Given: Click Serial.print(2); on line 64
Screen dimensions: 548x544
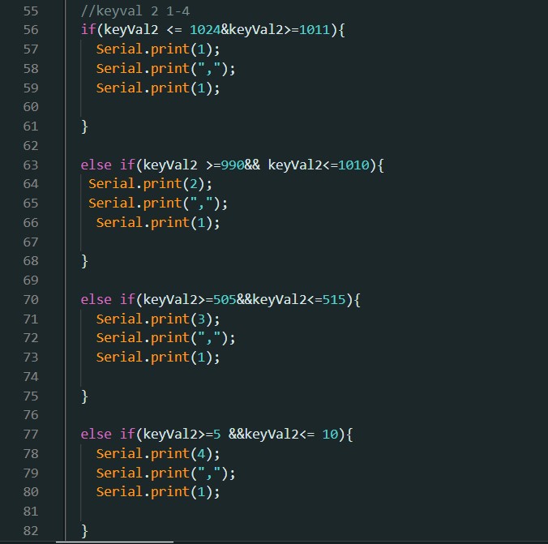Looking at the screenshot, I should (150, 184).
